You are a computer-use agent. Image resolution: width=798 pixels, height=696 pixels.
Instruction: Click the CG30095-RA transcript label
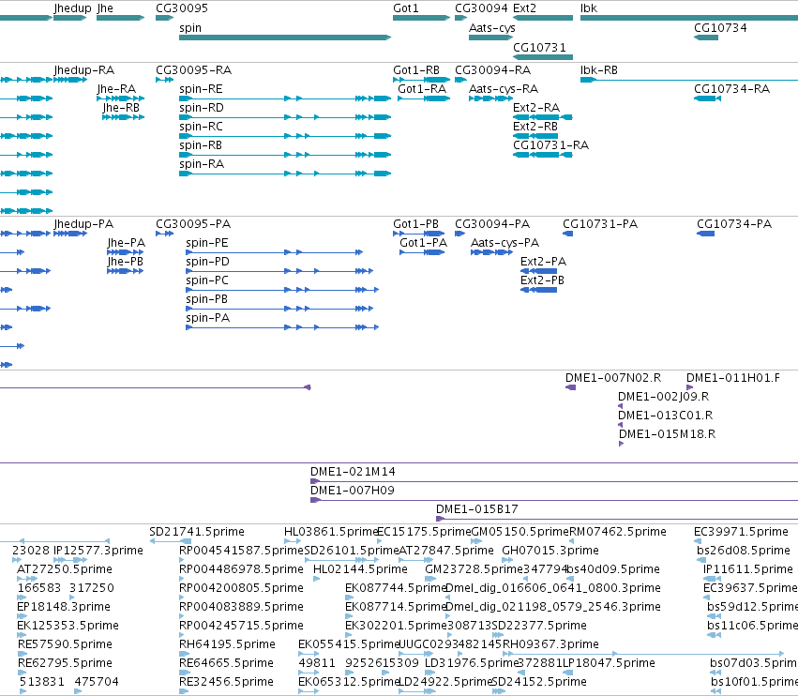point(193,70)
